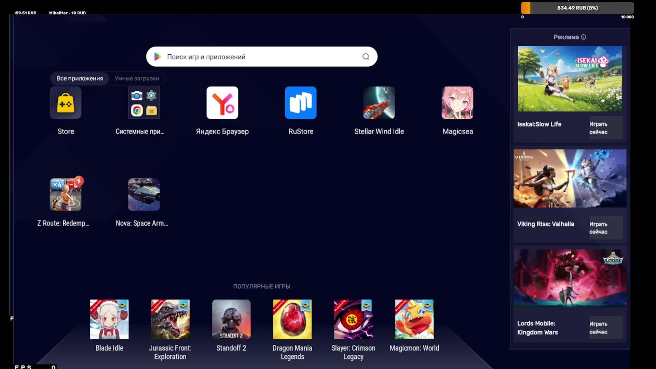Click the Mihailter - 10 RUB donation text
The width and height of the screenshot is (656, 369).
tap(67, 13)
